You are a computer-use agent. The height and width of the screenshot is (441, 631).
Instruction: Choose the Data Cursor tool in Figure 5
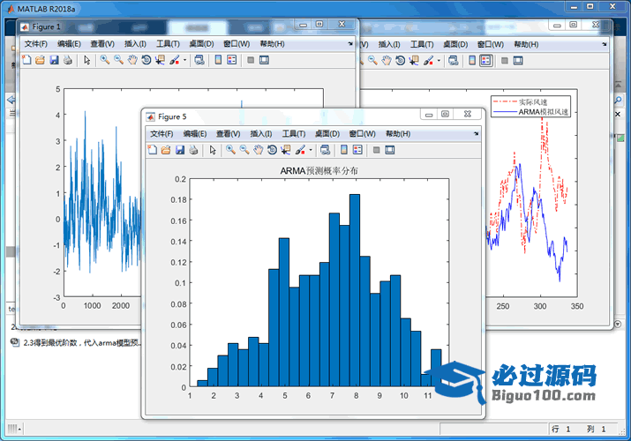click(286, 150)
